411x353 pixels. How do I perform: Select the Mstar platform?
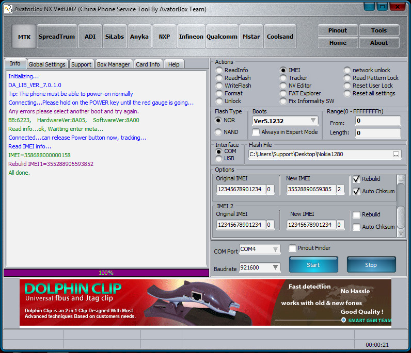pyautogui.click(x=251, y=37)
